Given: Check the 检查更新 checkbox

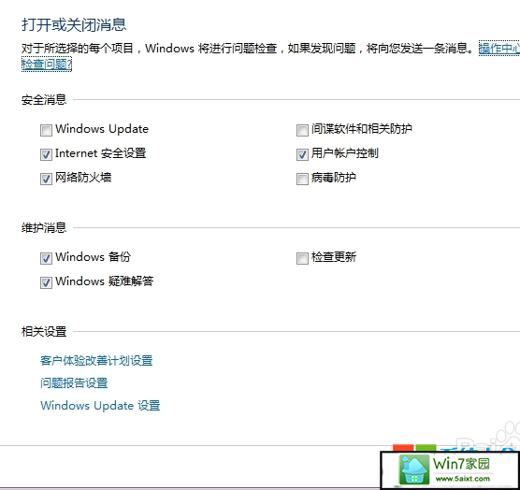Looking at the screenshot, I should pos(302,258).
